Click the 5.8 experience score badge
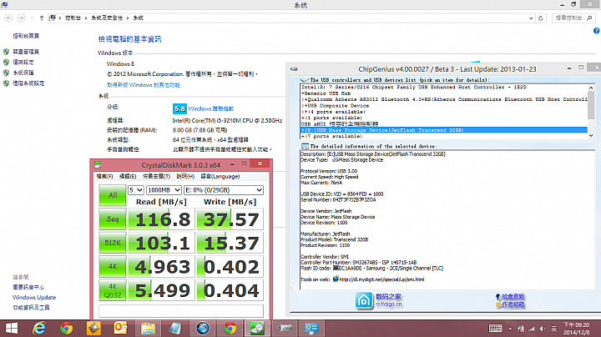The width and height of the screenshot is (601, 337). click(179, 108)
